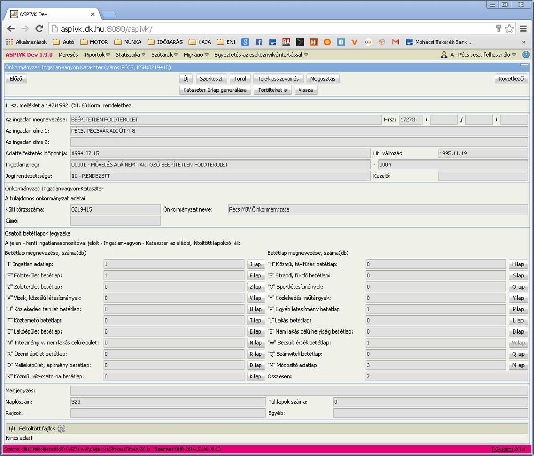Open the KAJA bookmark folder
The width and height of the screenshot is (534, 456).
pos(200,42)
